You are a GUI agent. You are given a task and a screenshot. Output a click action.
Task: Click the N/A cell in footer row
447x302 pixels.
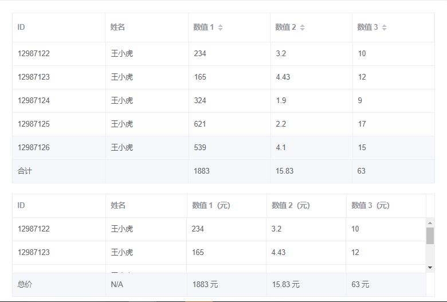[117, 284]
